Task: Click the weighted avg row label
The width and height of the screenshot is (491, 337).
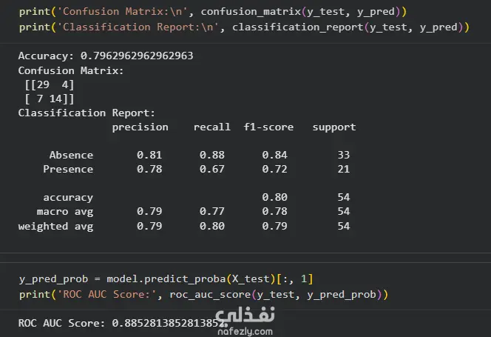Action: [x=55, y=226]
